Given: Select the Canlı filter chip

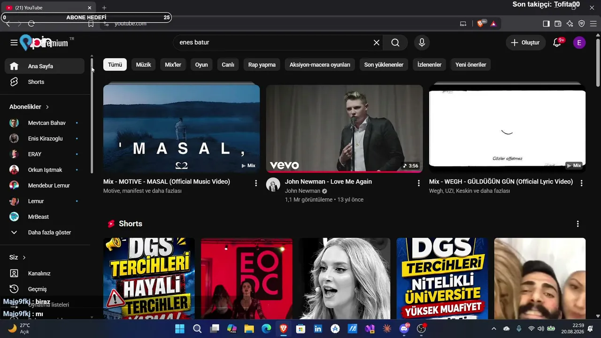Looking at the screenshot, I should 228,65.
